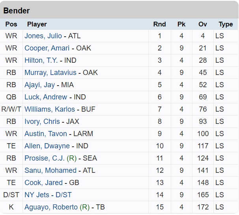Select Dwayne Allen player link
Viewport: 239px width, 215px height.
[47, 146]
